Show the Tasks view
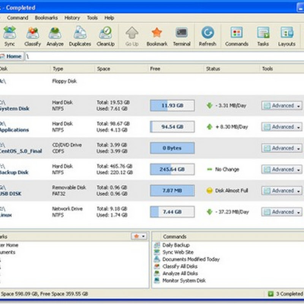The image size is (304, 304). 263,36
